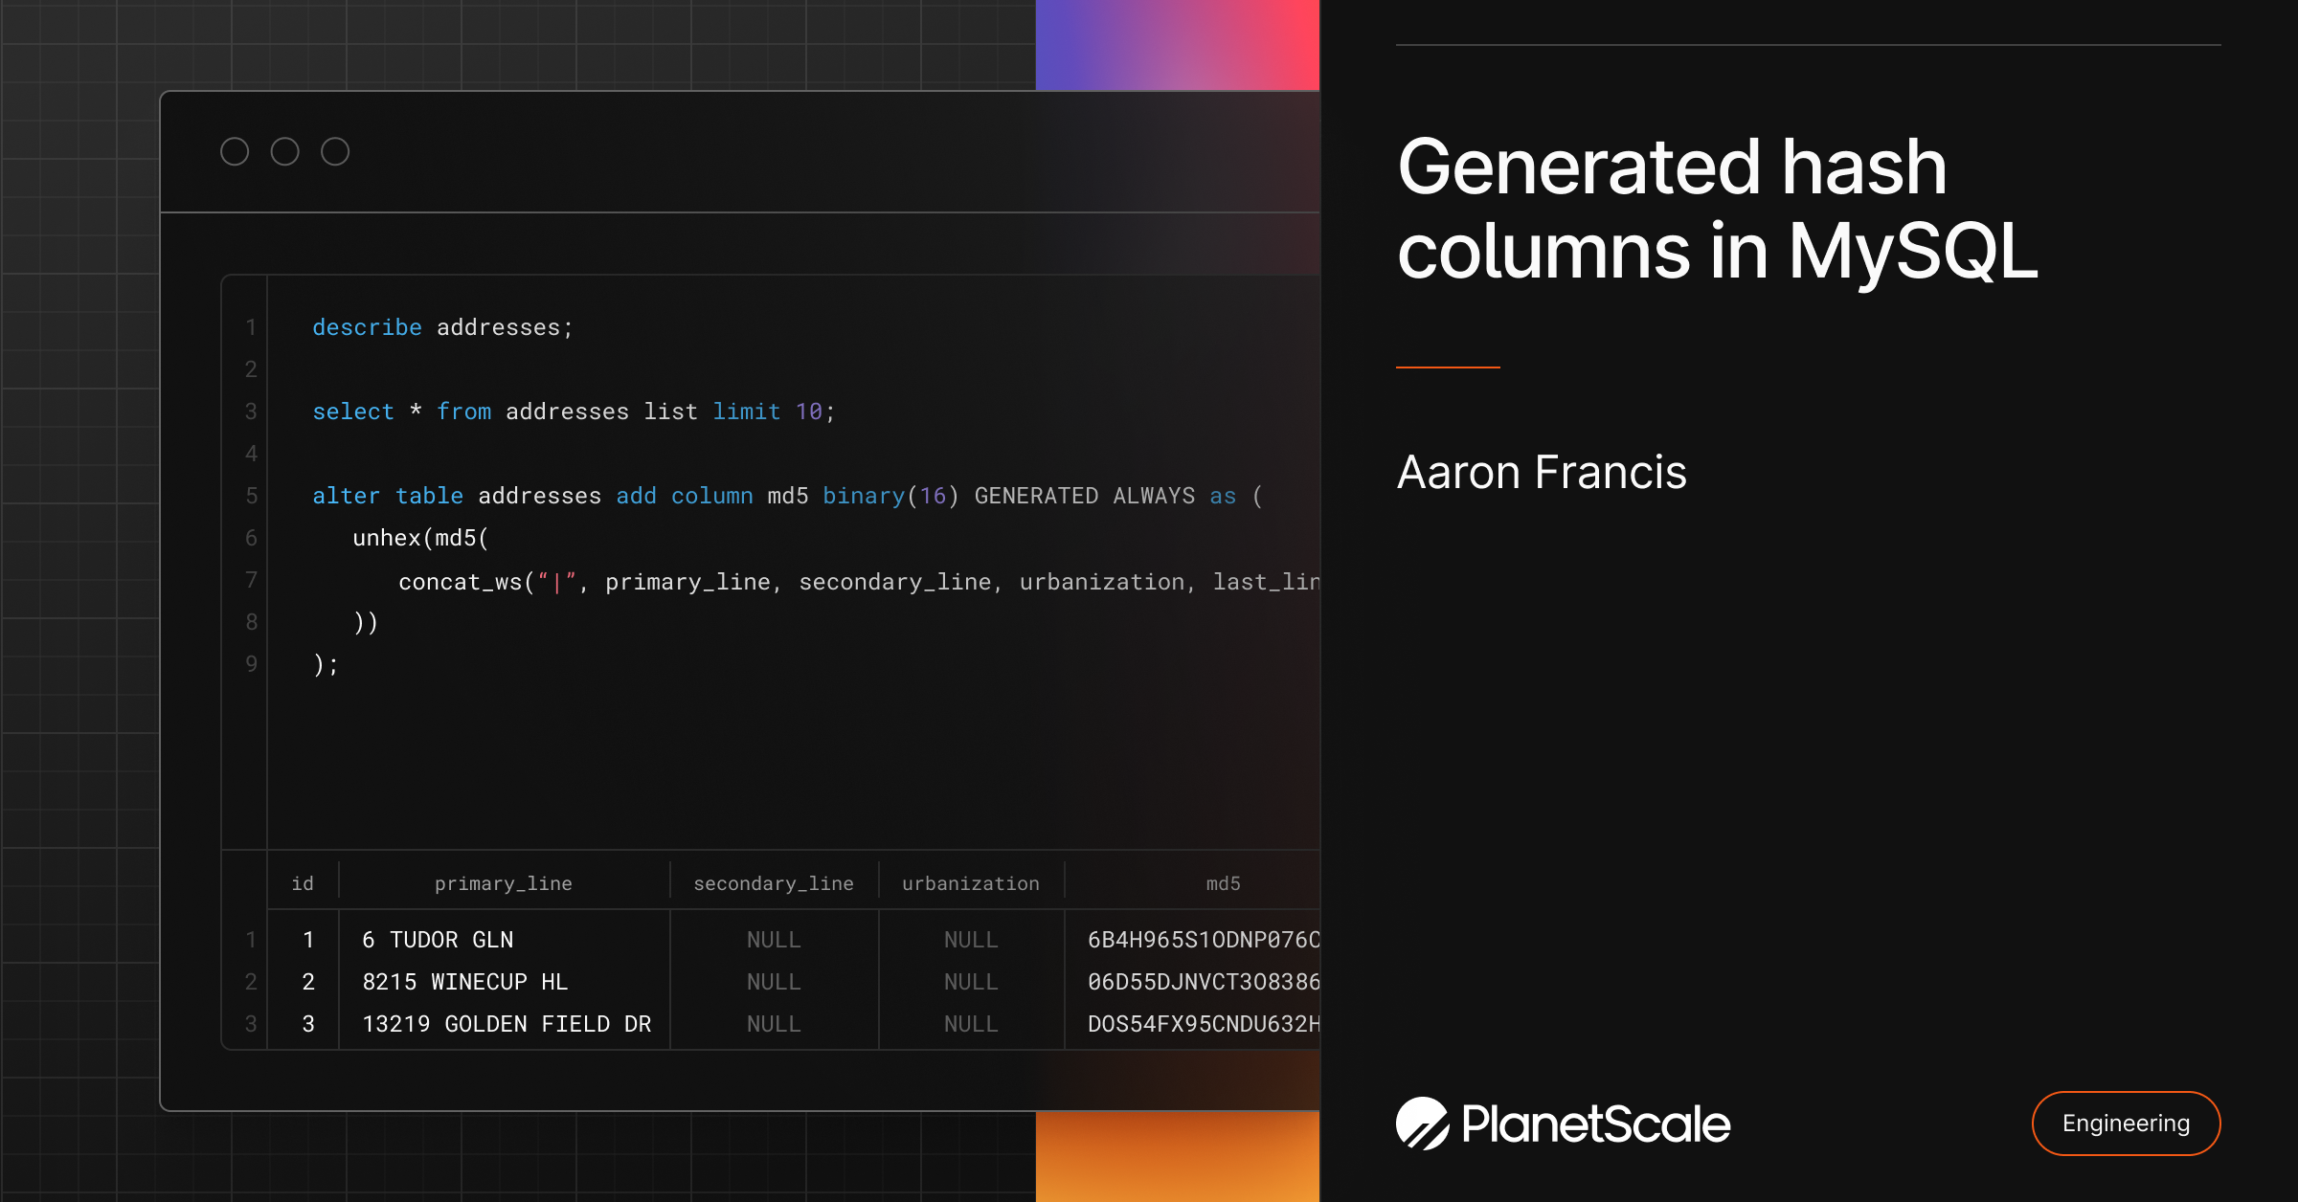Click the 'select * from addresses list limit 10;' line

(x=574, y=412)
